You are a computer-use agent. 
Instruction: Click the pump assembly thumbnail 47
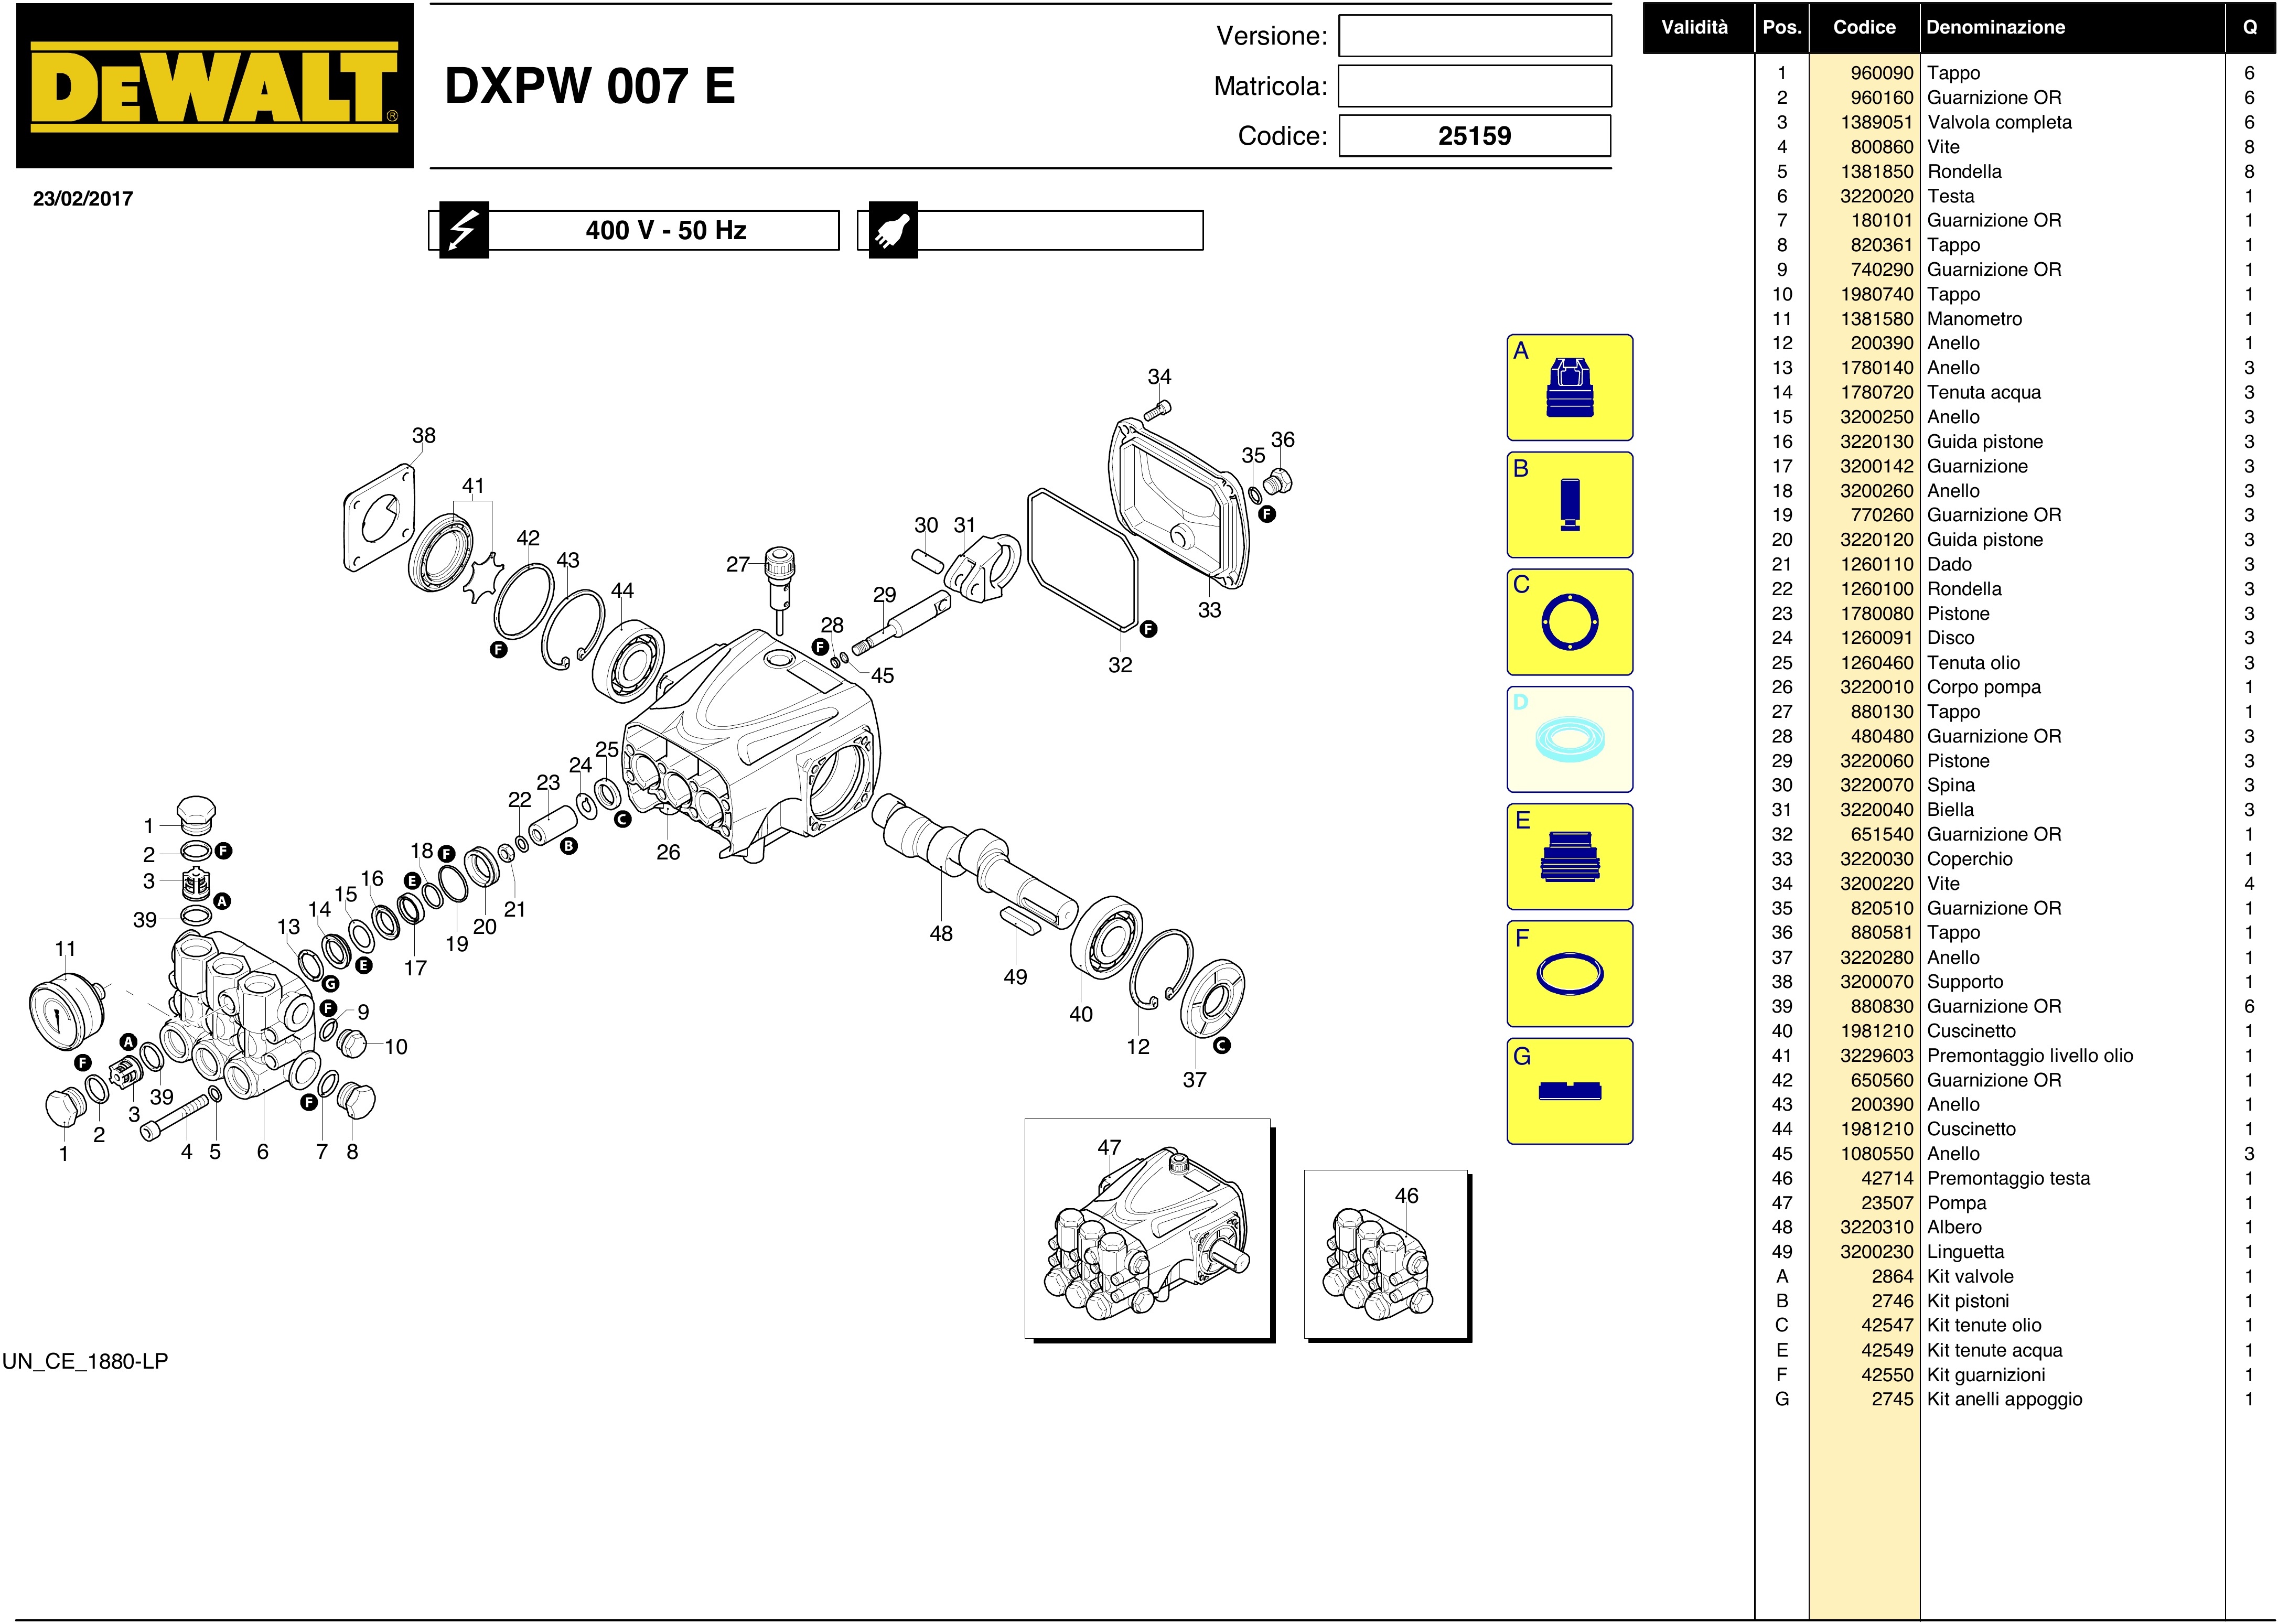pos(1147,1229)
